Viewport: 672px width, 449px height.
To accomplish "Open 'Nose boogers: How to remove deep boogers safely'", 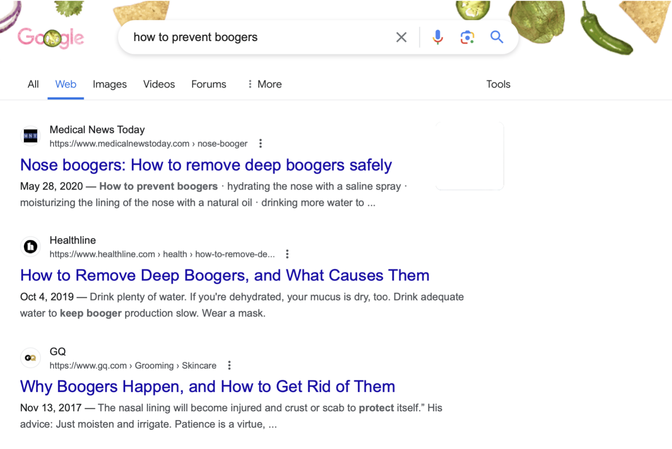I will (206, 165).
